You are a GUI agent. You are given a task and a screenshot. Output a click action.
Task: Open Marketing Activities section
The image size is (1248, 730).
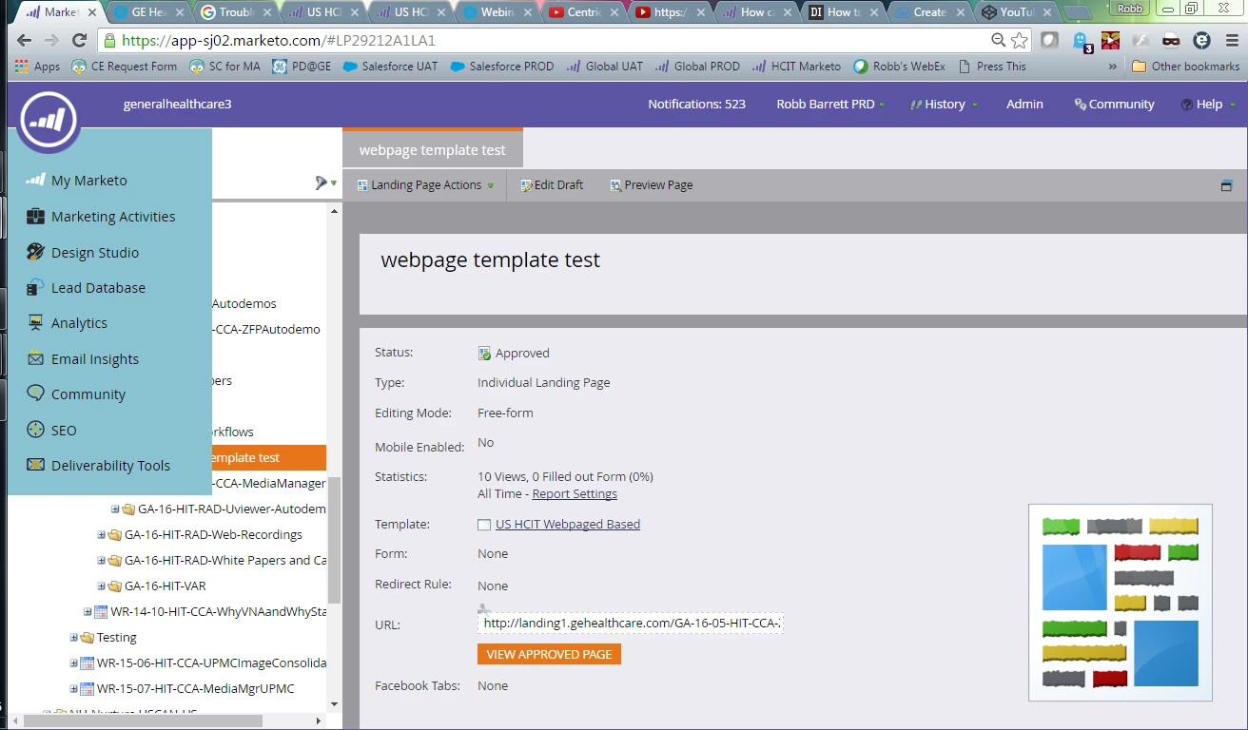(x=113, y=217)
